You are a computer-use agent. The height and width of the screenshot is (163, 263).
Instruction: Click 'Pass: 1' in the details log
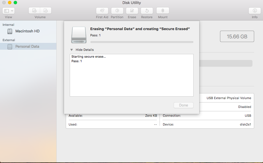(77, 61)
